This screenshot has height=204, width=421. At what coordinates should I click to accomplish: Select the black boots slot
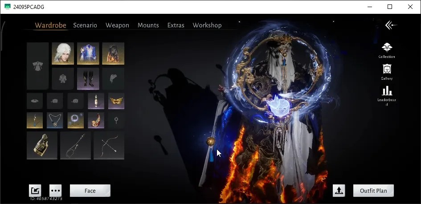point(88,79)
